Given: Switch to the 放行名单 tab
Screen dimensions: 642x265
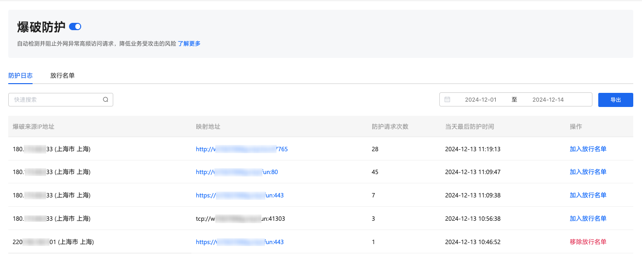Looking at the screenshot, I should point(62,76).
